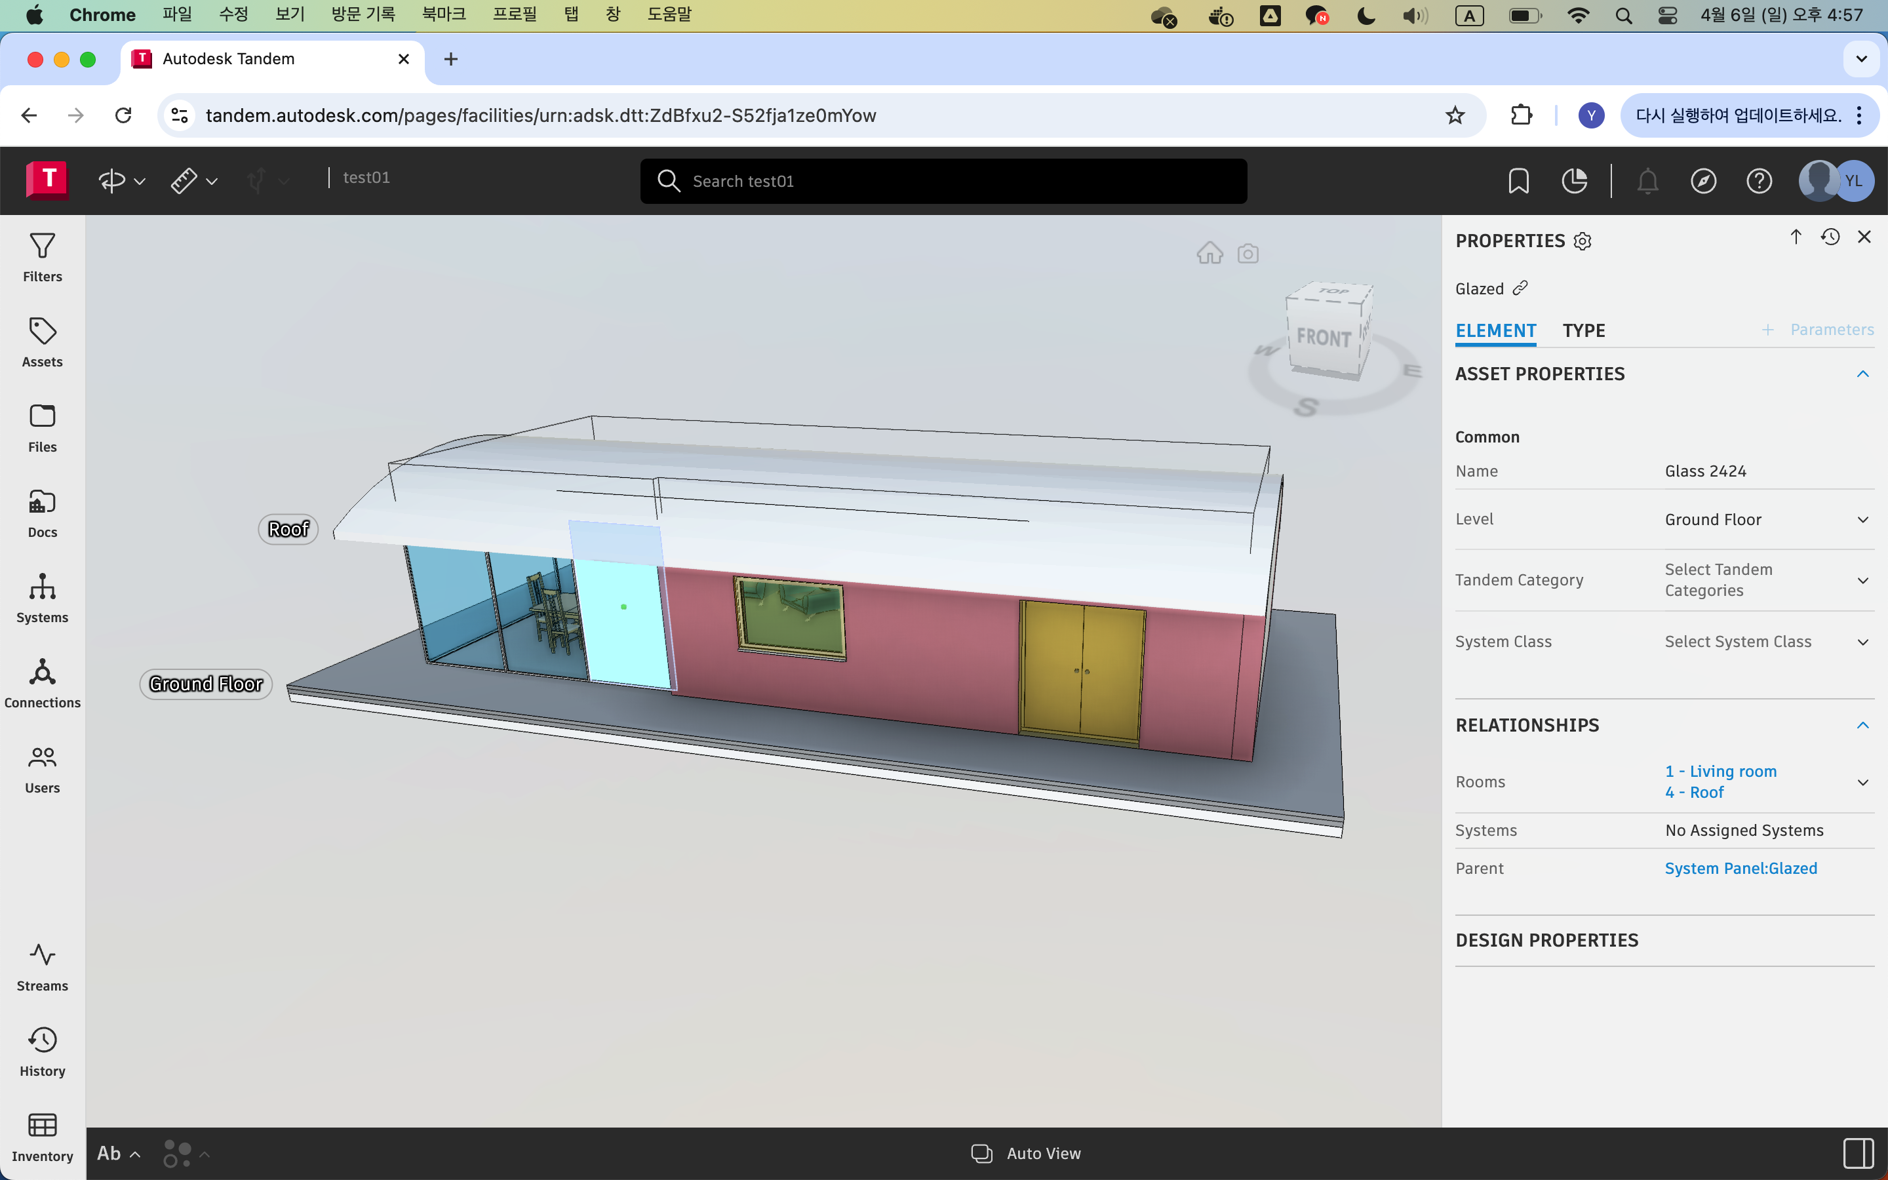Click the Search test01 field
The image size is (1888, 1180).
click(x=943, y=181)
